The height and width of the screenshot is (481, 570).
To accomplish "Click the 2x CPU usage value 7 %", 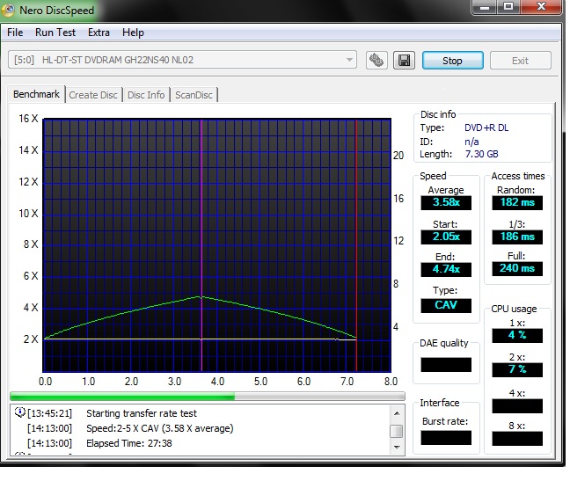I will tap(517, 370).
